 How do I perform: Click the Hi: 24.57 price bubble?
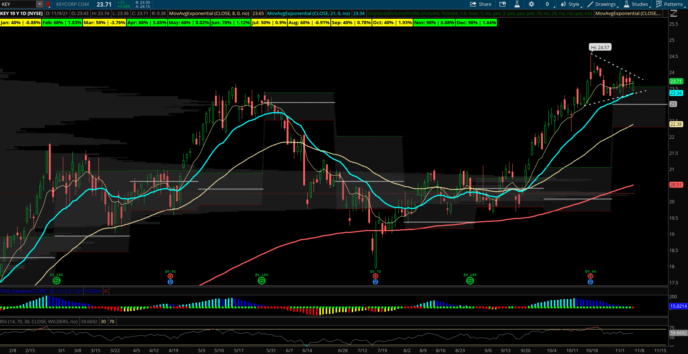(x=600, y=47)
